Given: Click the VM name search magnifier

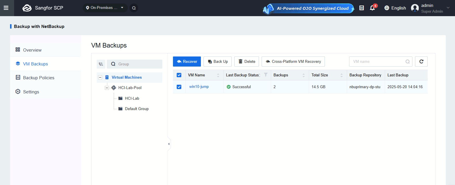Looking at the screenshot, I should [x=408, y=61].
